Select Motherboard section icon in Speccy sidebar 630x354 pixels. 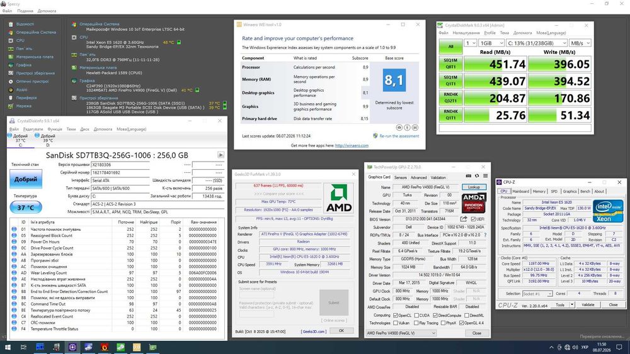(11, 57)
